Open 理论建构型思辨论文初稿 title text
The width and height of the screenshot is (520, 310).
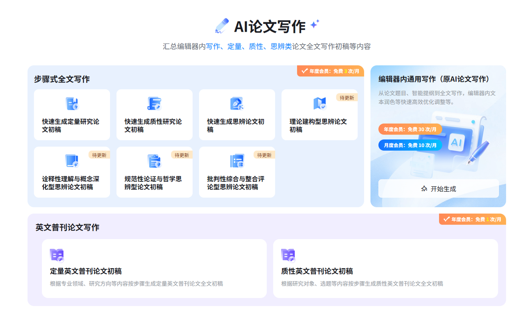pyautogui.click(x=318, y=126)
